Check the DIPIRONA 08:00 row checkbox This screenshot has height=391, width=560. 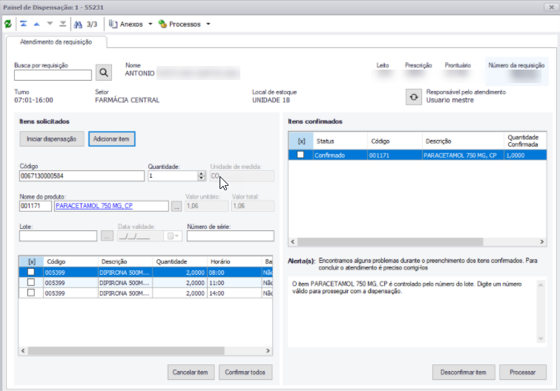click(31, 273)
